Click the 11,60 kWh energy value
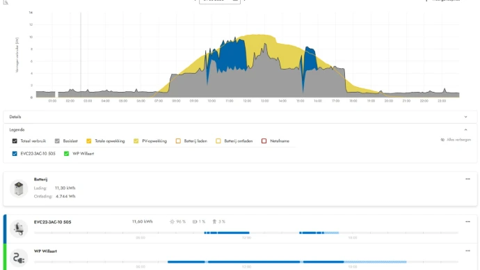 point(143,221)
